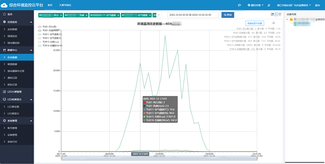Click the dashboard icon in the top bar

(240, 5)
